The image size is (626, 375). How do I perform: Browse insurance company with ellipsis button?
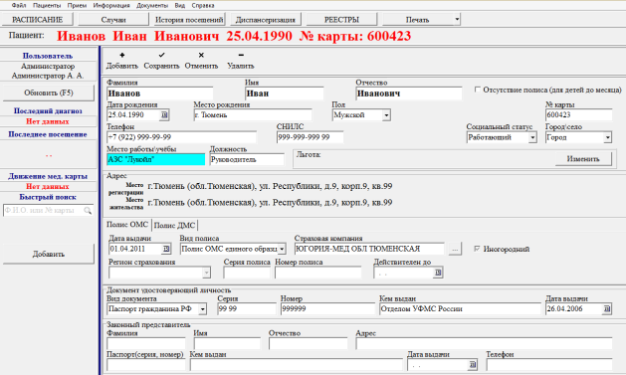tap(455, 249)
